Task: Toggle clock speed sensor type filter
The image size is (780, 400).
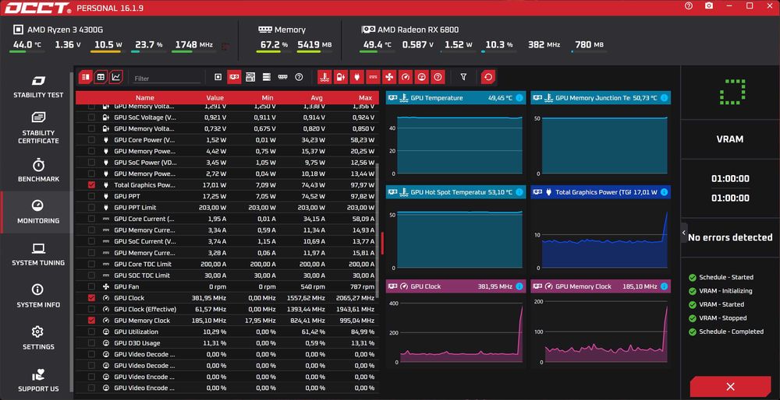Action: pos(406,77)
